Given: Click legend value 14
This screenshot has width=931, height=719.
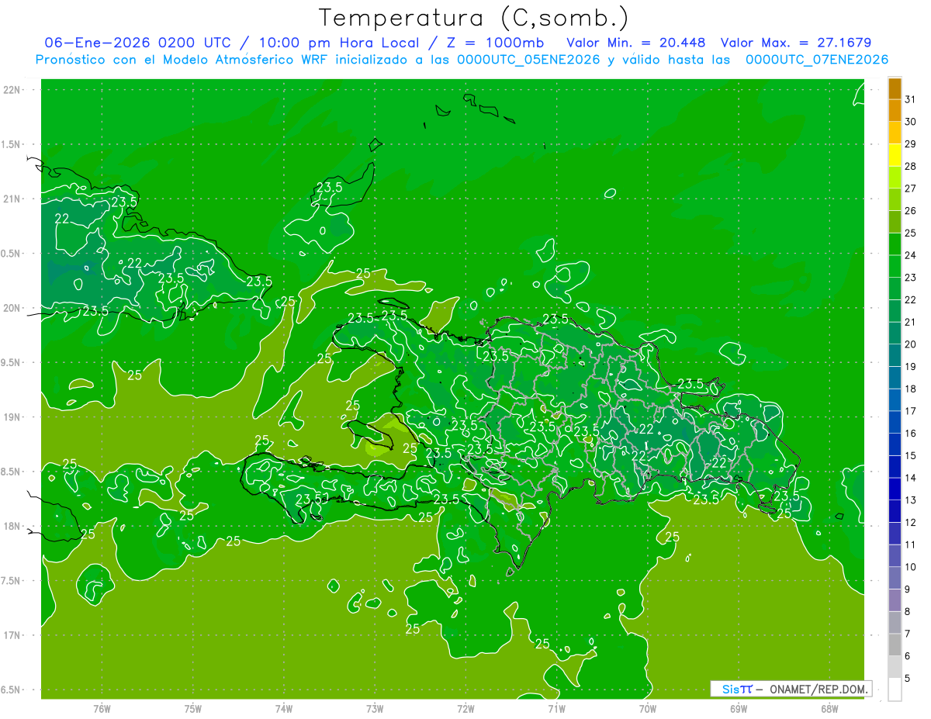Looking at the screenshot, I should (910, 478).
